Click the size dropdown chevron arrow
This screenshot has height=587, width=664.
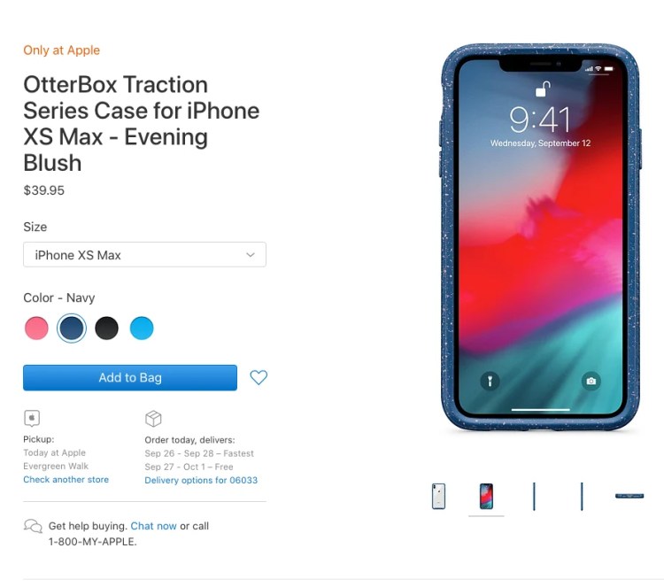[251, 254]
